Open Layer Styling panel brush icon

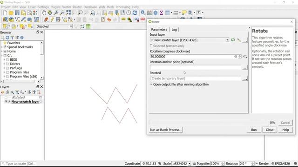click(2, 92)
